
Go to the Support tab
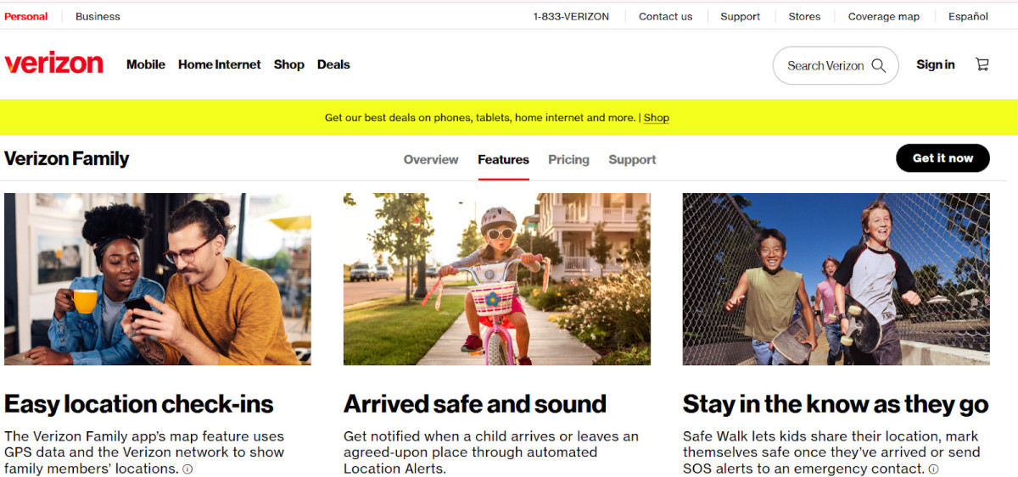[632, 159]
